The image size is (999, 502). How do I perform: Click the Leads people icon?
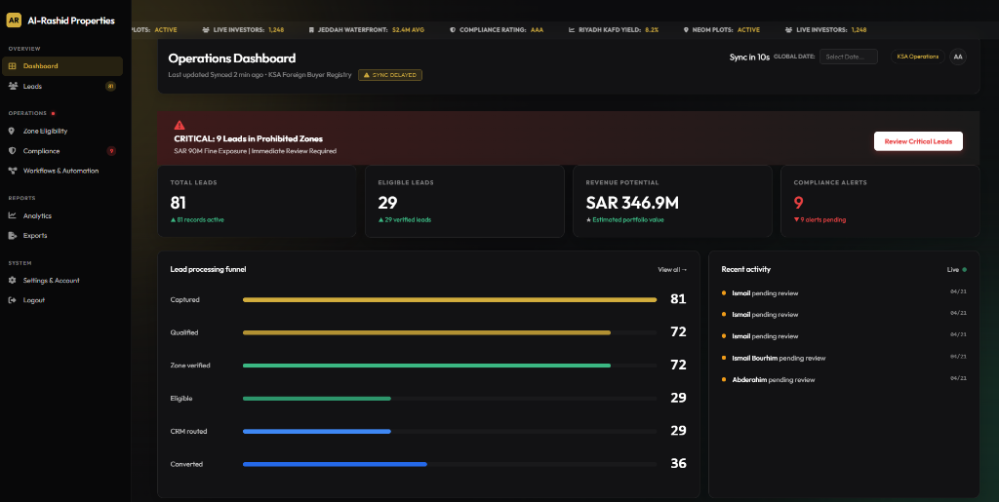(12, 86)
